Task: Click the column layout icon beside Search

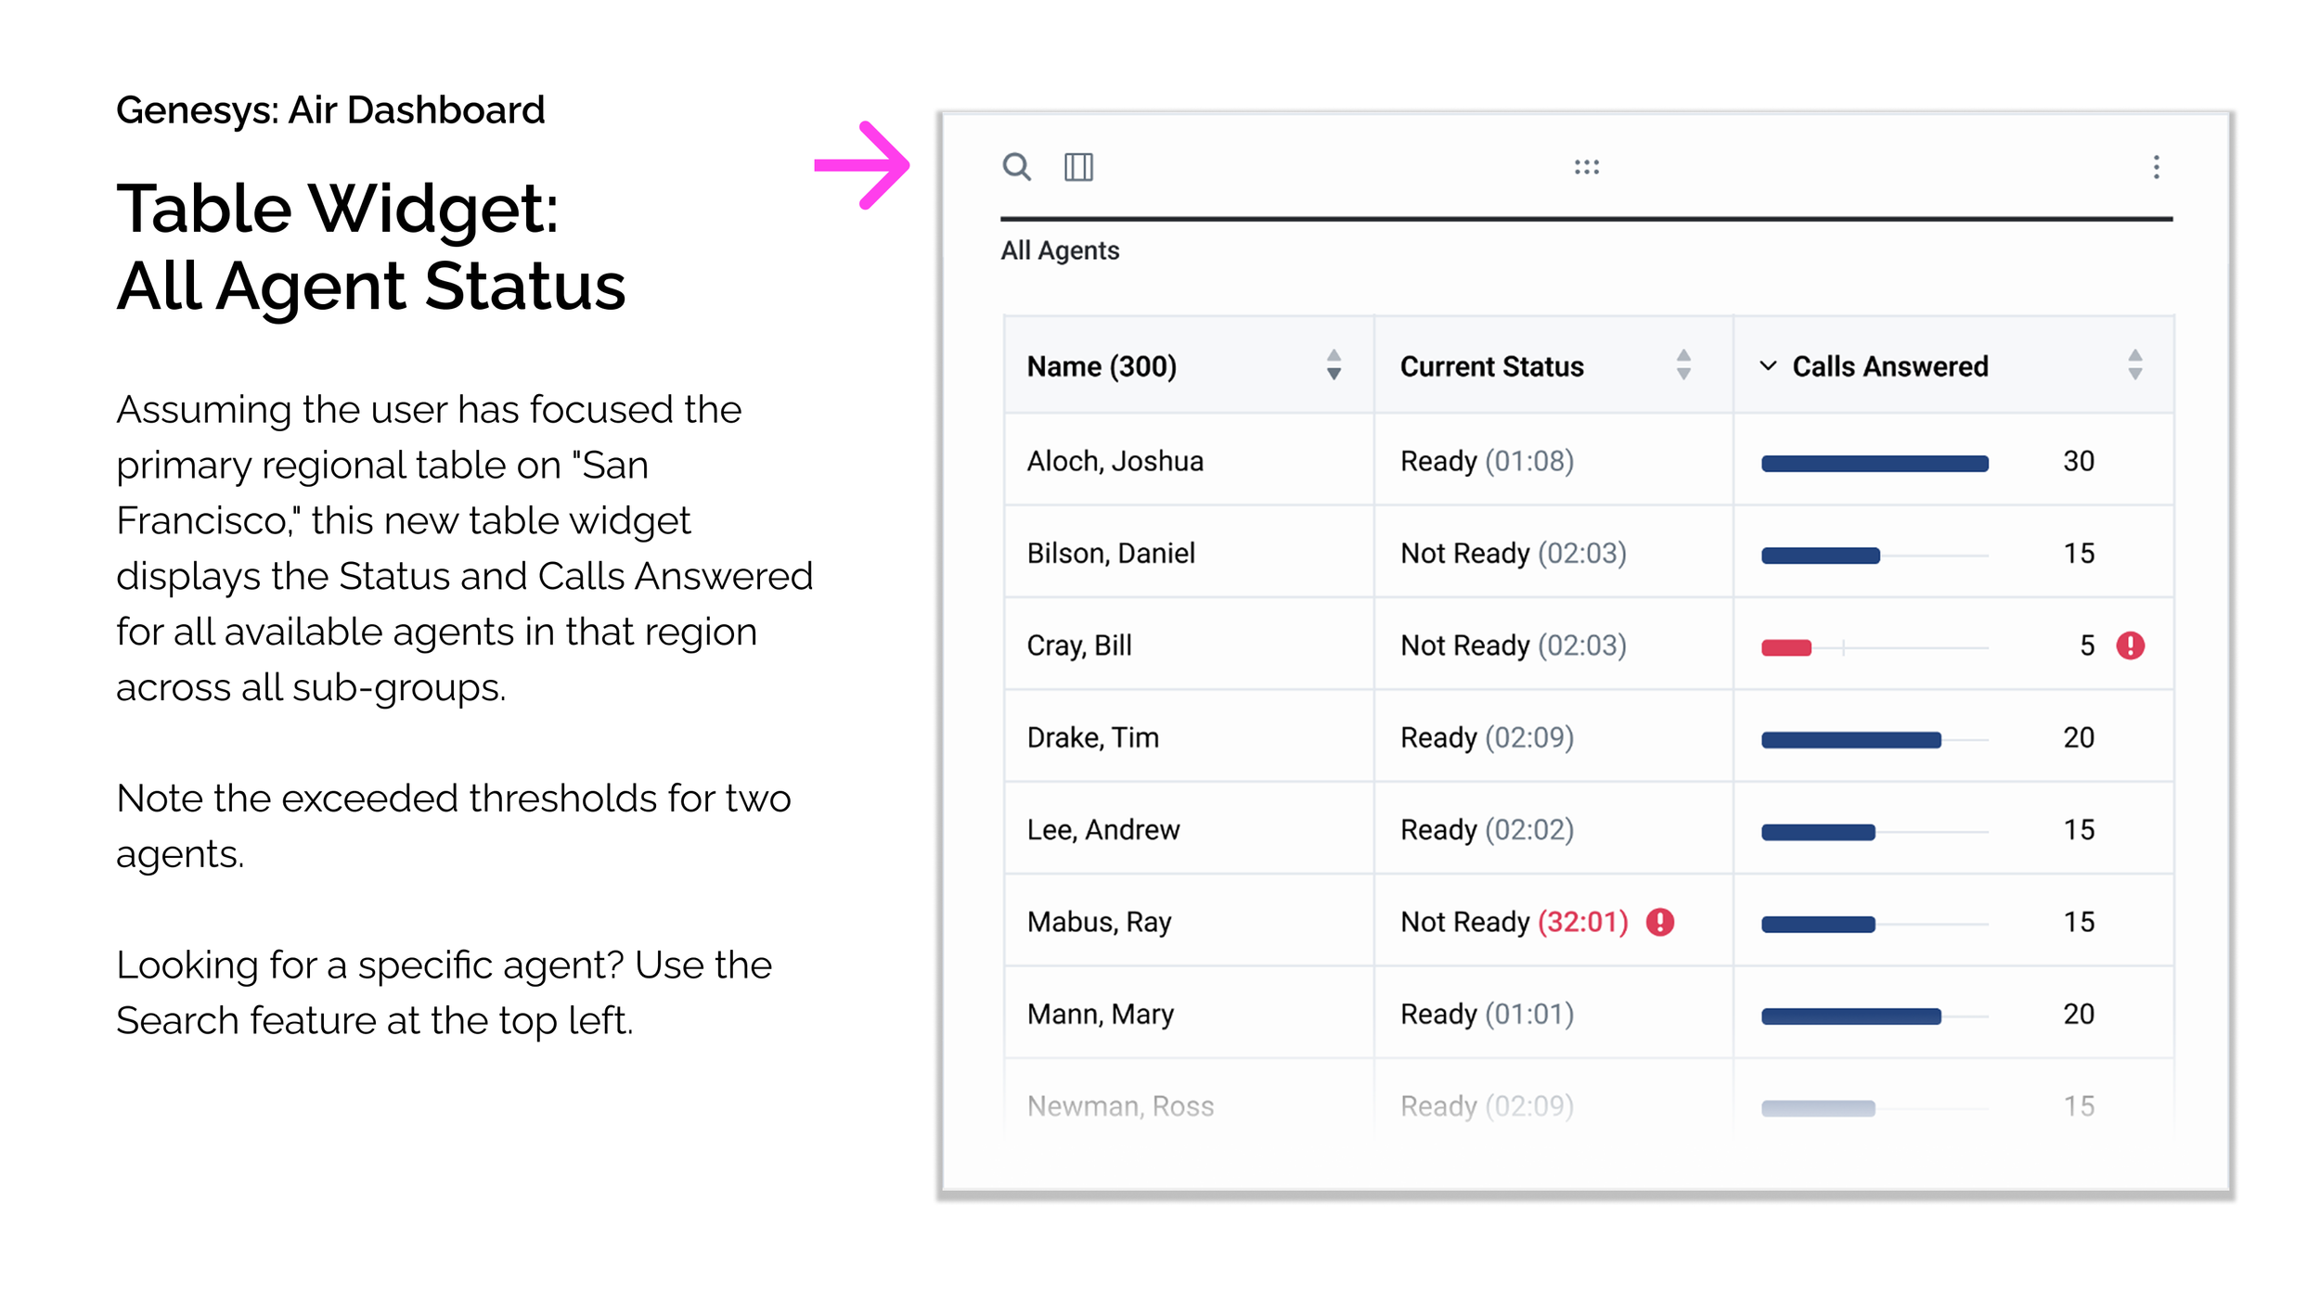Action: coord(1079,168)
